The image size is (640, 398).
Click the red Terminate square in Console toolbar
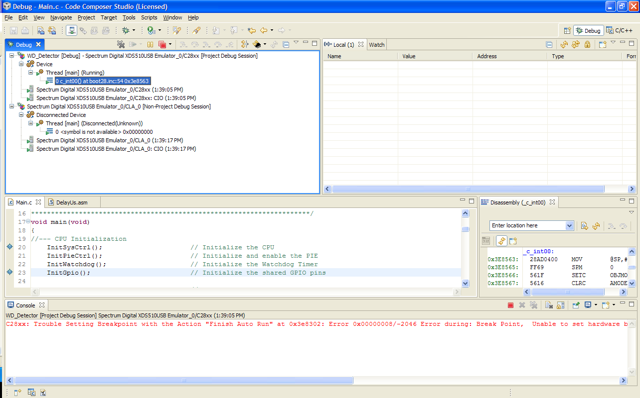click(x=510, y=305)
